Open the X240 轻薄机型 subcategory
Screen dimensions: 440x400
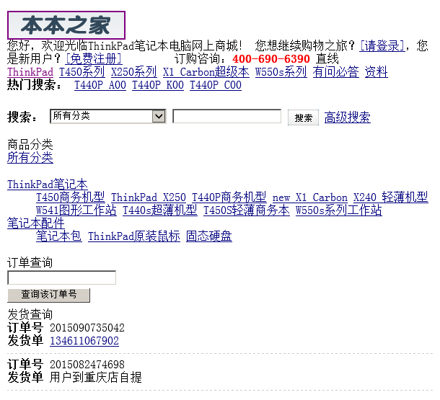pyautogui.click(x=391, y=197)
